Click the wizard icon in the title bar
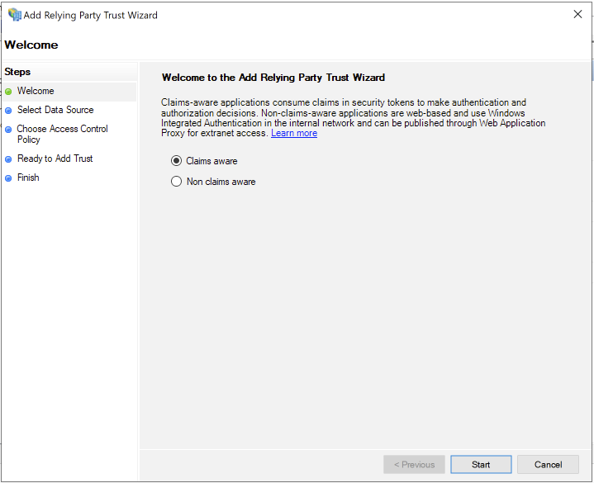The height and width of the screenshot is (483, 594). coord(14,15)
